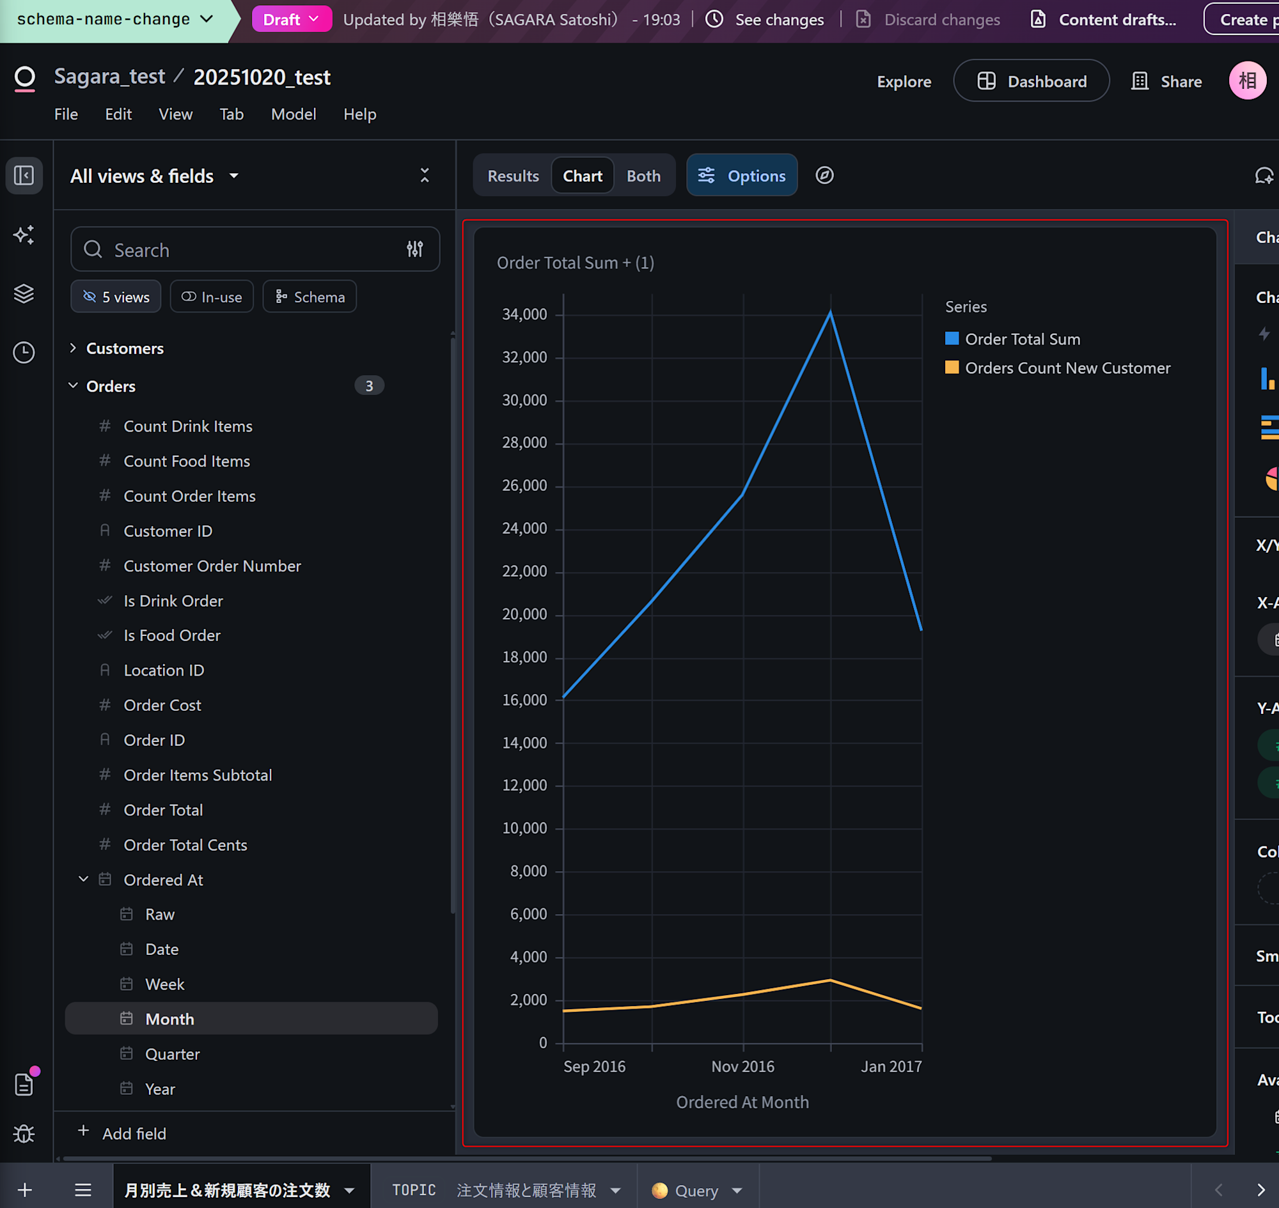Click the bug debug icon

[24, 1133]
